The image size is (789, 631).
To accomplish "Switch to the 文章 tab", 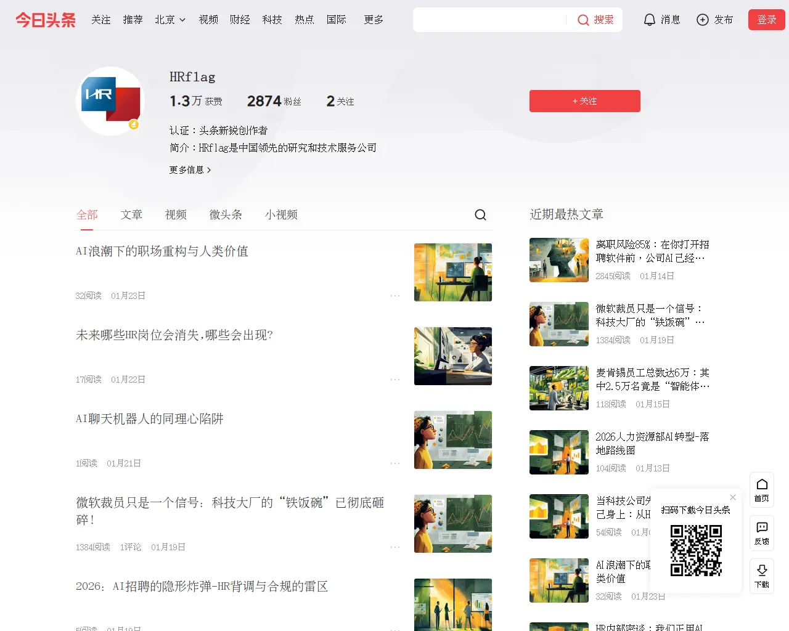I will pos(131,214).
